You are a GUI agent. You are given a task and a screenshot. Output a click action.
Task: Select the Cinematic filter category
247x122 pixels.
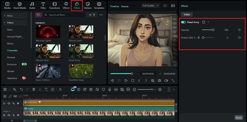pos(12,50)
